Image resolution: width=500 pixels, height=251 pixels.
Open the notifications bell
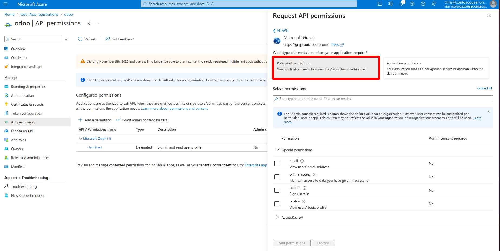(401, 4)
